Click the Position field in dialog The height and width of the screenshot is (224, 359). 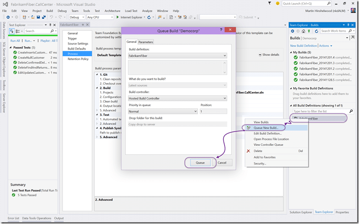[x=213, y=112]
